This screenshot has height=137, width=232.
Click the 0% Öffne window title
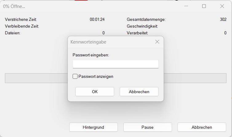[14, 6]
